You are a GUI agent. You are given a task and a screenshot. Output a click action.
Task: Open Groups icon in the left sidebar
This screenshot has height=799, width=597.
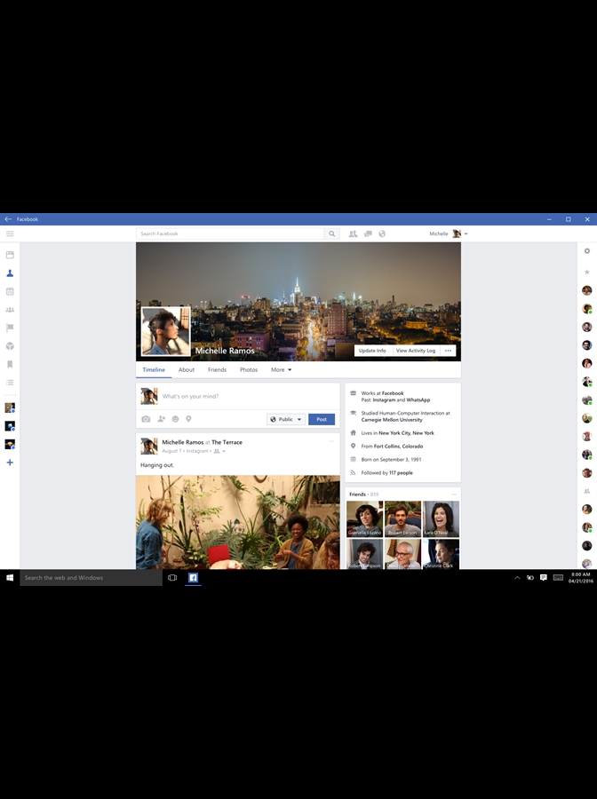[10, 310]
